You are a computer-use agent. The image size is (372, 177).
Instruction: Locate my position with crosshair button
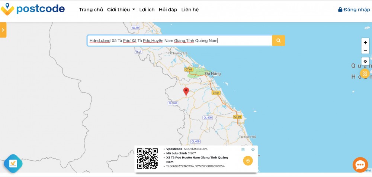(365, 61)
